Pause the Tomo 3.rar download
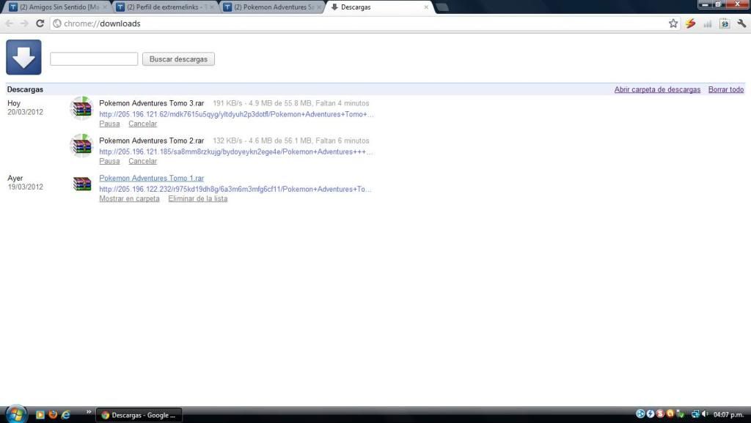751x423 pixels. 109,124
